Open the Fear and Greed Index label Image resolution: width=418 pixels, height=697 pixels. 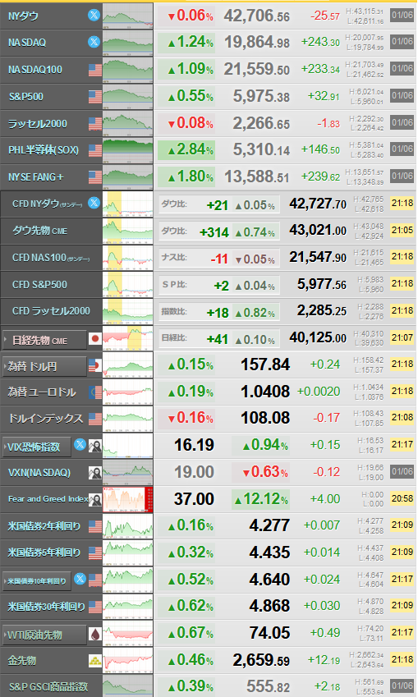(48, 499)
